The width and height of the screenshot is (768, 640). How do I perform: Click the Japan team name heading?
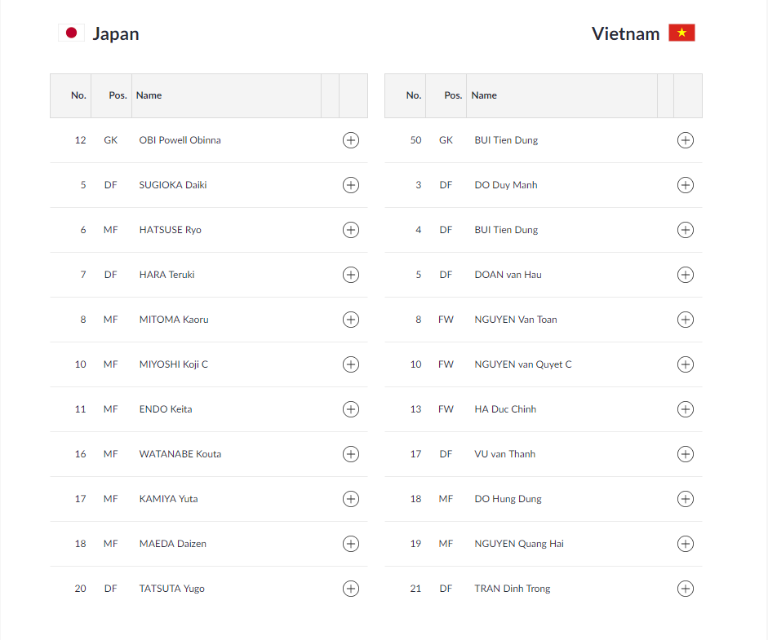pyautogui.click(x=115, y=33)
